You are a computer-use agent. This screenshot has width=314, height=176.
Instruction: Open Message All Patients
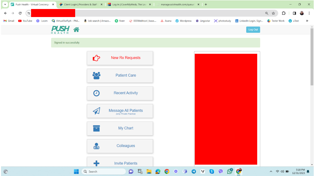pyautogui.click(x=120, y=111)
